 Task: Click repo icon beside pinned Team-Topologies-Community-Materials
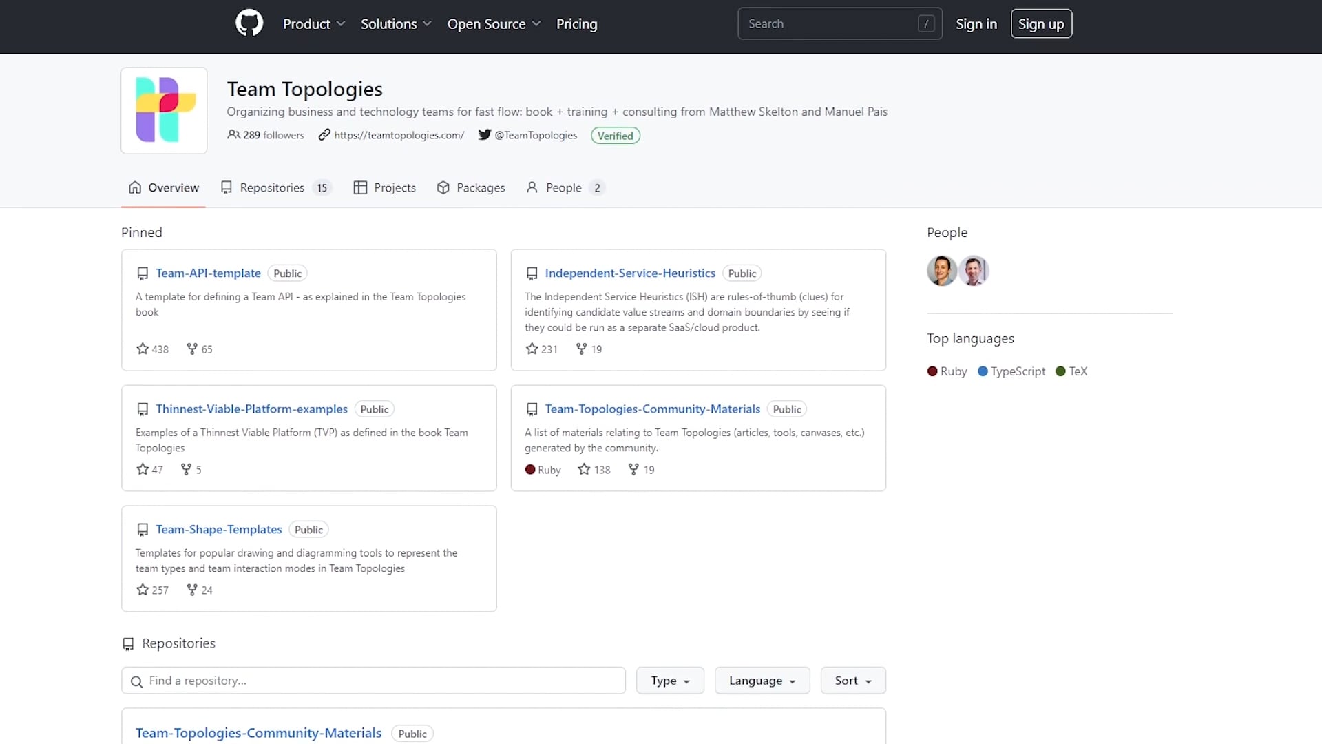pyautogui.click(x=532, y=409)
